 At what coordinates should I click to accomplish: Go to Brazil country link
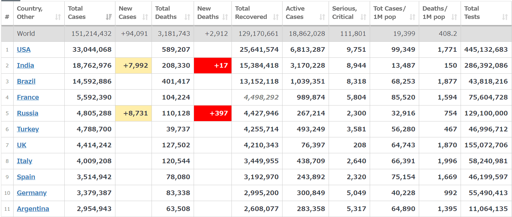pos(26,81)
